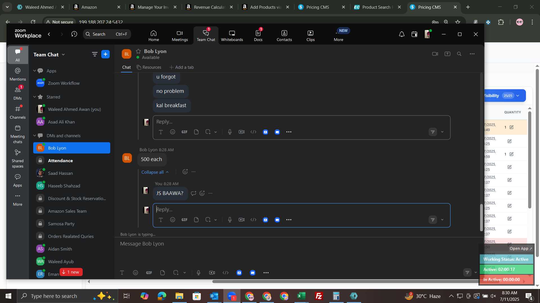The height and width of the screenshot is (303, 540).
Task: Open Shared spaces in the sidebar
Action: coord(17,159)
